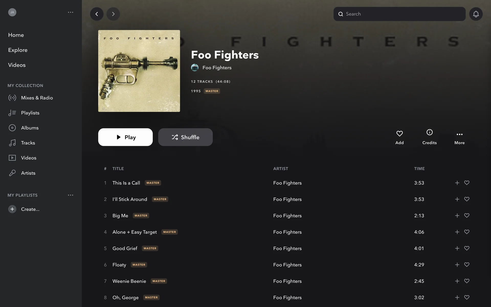Open the album More options menu
Image resolution: width=491 pixels, height=307 pixels.
pos(460,138)
